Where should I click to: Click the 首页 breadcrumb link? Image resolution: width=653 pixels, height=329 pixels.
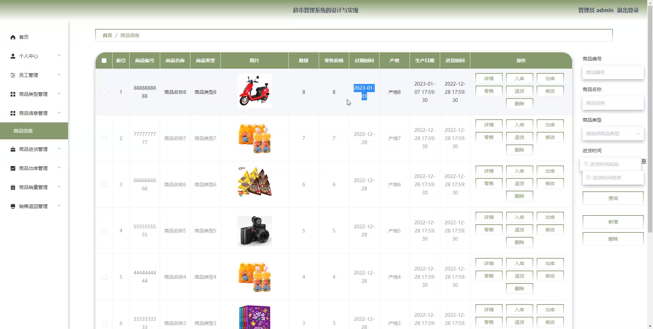(107, 35)
